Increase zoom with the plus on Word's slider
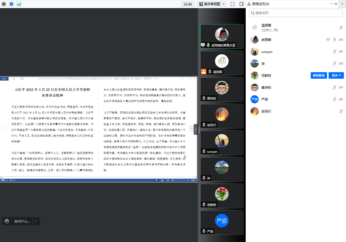This screenshot has width=346, height=242. click(x=188, y=180)
